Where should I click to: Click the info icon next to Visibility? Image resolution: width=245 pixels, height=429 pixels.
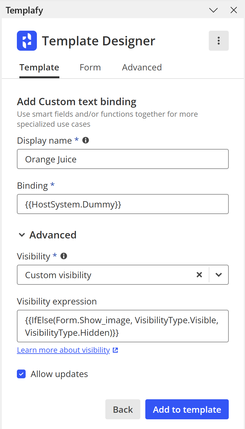pos(63,256)
